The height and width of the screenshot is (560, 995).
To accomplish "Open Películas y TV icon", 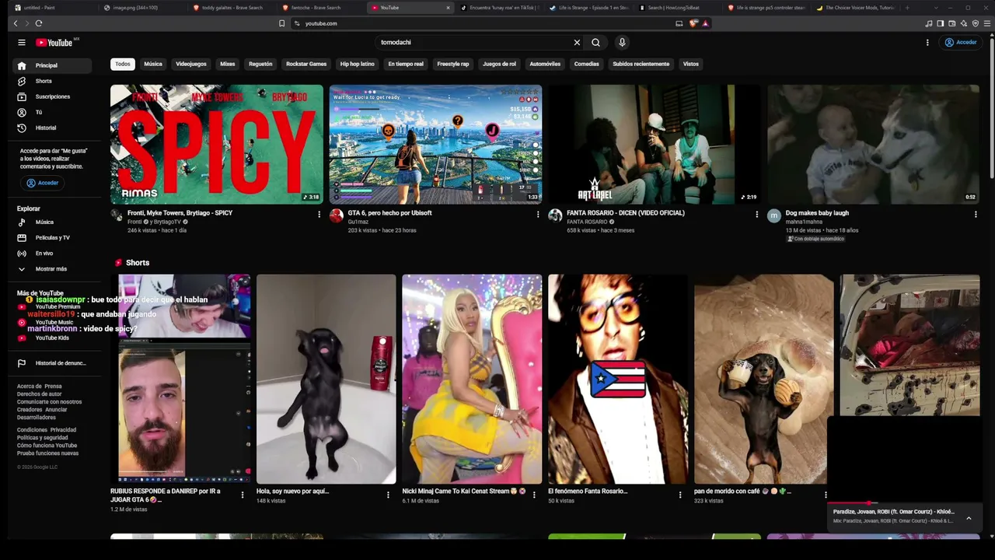I will click(x=22, y=238).
